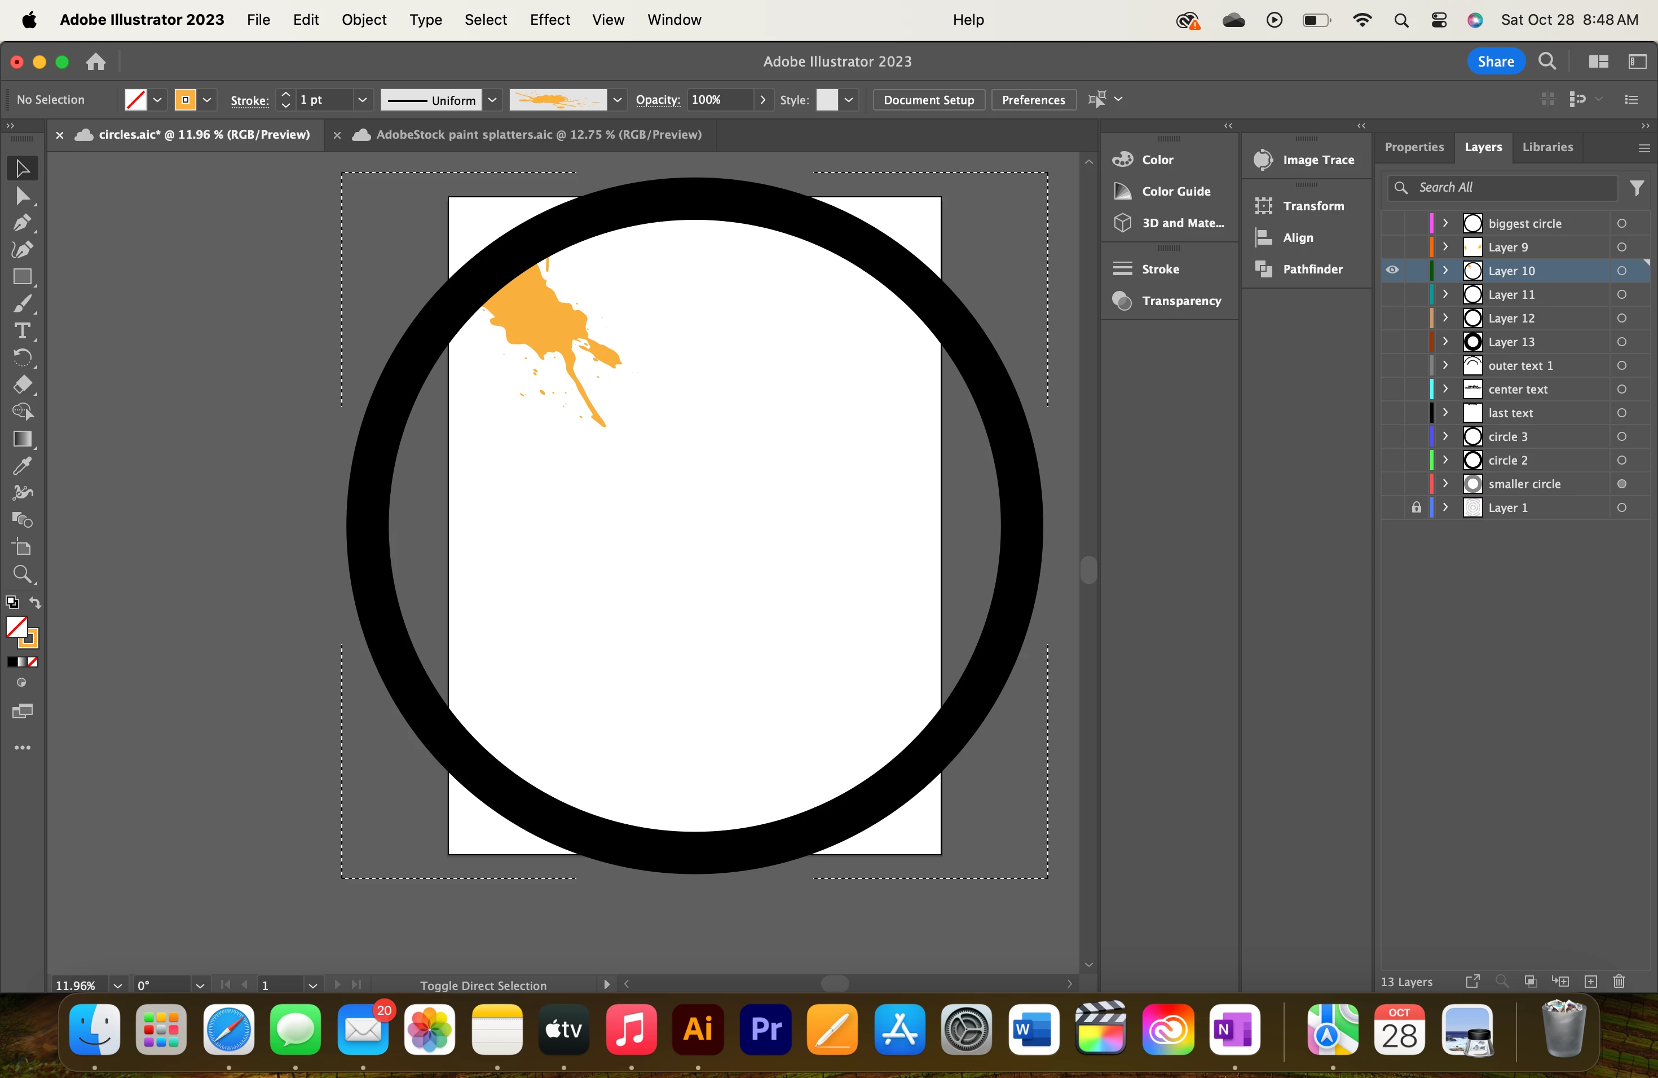The width and height of the screenshot is (1658, 1078).
Task: Unlock Layer 1 via lock icon
Action: (x=1416, y=507)
